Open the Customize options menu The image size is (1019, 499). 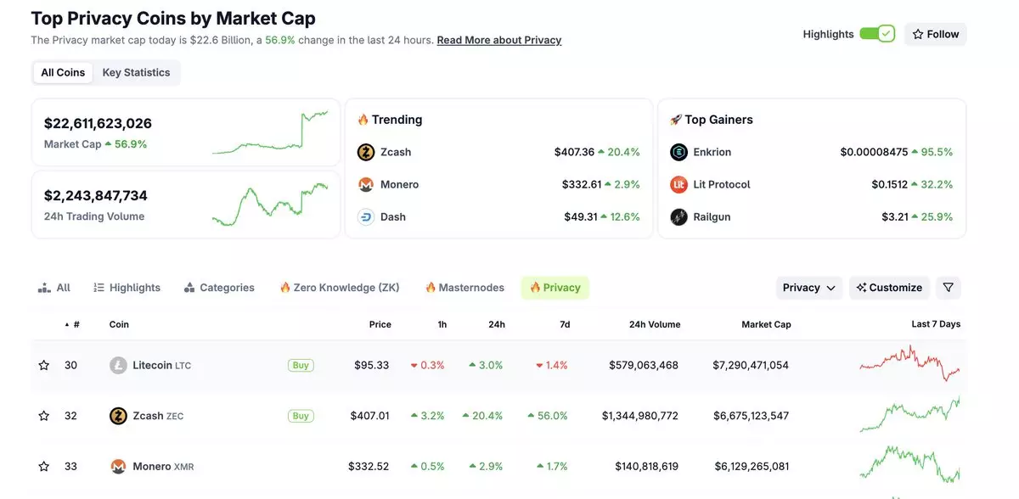pos(889,288)
